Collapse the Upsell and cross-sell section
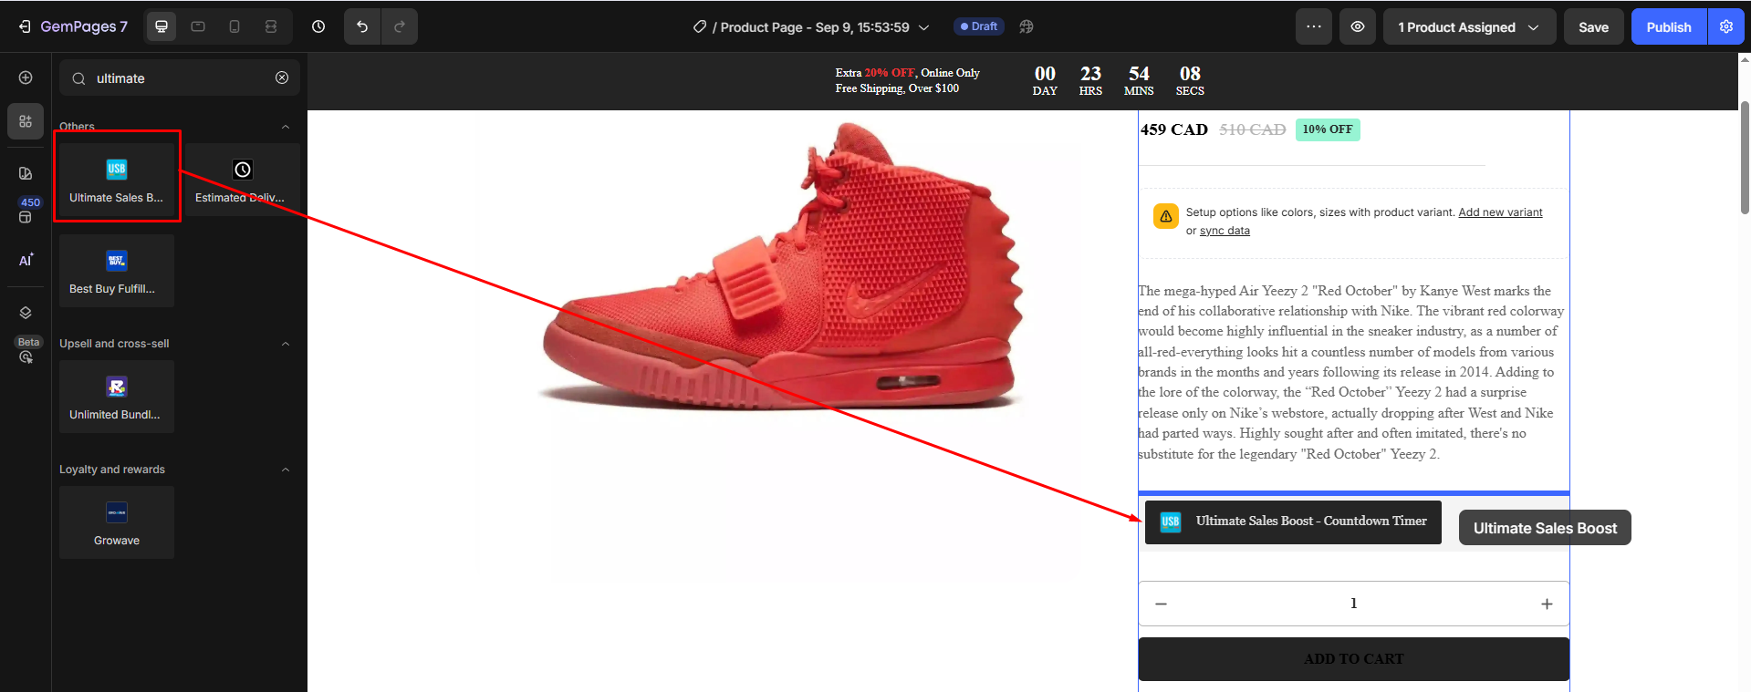The width and height of the screenshot is (1751, 692). (x=286, y=344)
